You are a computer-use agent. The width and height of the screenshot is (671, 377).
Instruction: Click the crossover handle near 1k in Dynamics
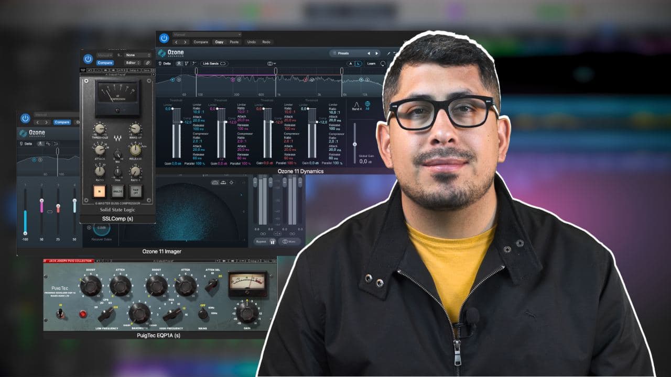[276, 70]
